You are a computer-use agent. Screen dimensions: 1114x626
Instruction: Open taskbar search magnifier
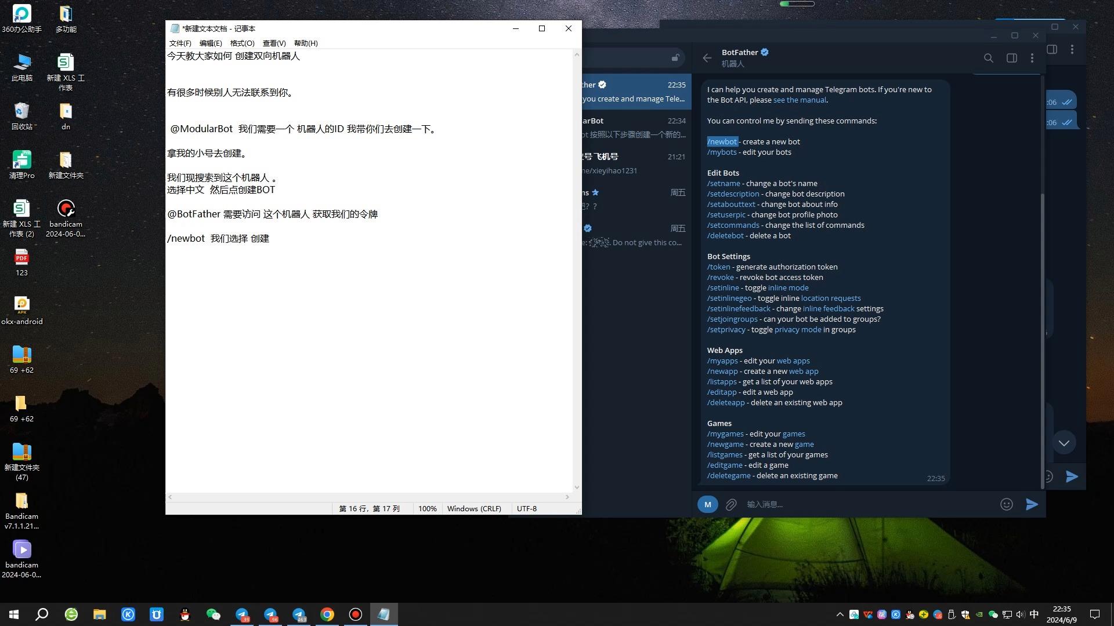(42, 614)
